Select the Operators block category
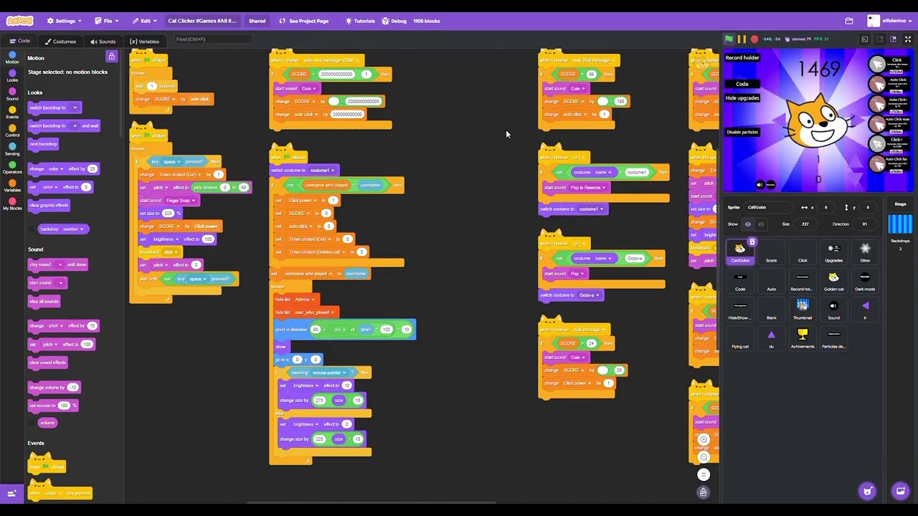This screenshot has height=516, width=918. (12, 168)
